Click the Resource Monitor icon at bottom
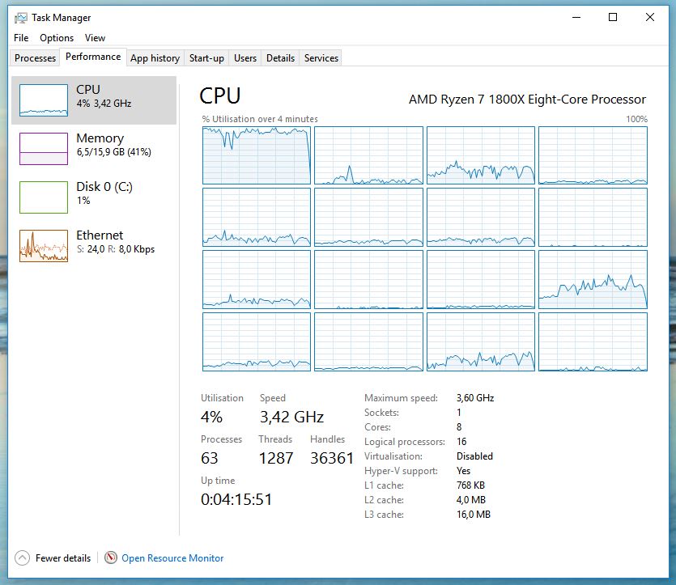Screen dimensions: 676x585 pos(111,557)
